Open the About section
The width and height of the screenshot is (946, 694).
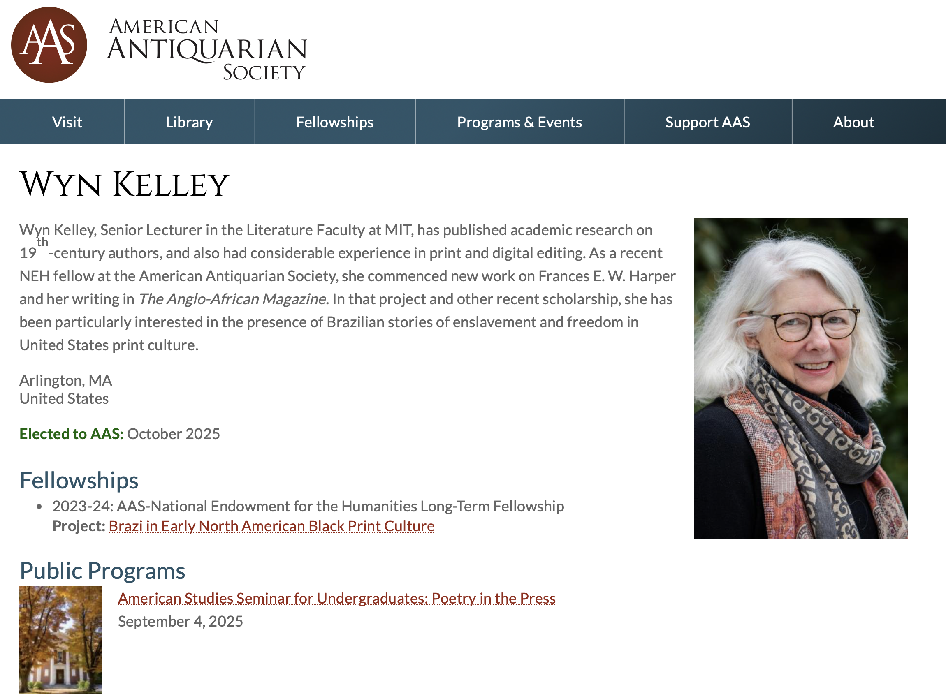point(853,121)
